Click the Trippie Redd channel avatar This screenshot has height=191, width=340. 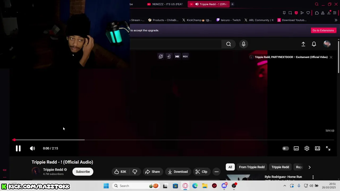pyautogui.click(x=36, y=171)
